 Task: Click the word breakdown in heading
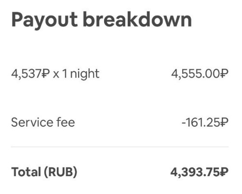coord(137,20)
